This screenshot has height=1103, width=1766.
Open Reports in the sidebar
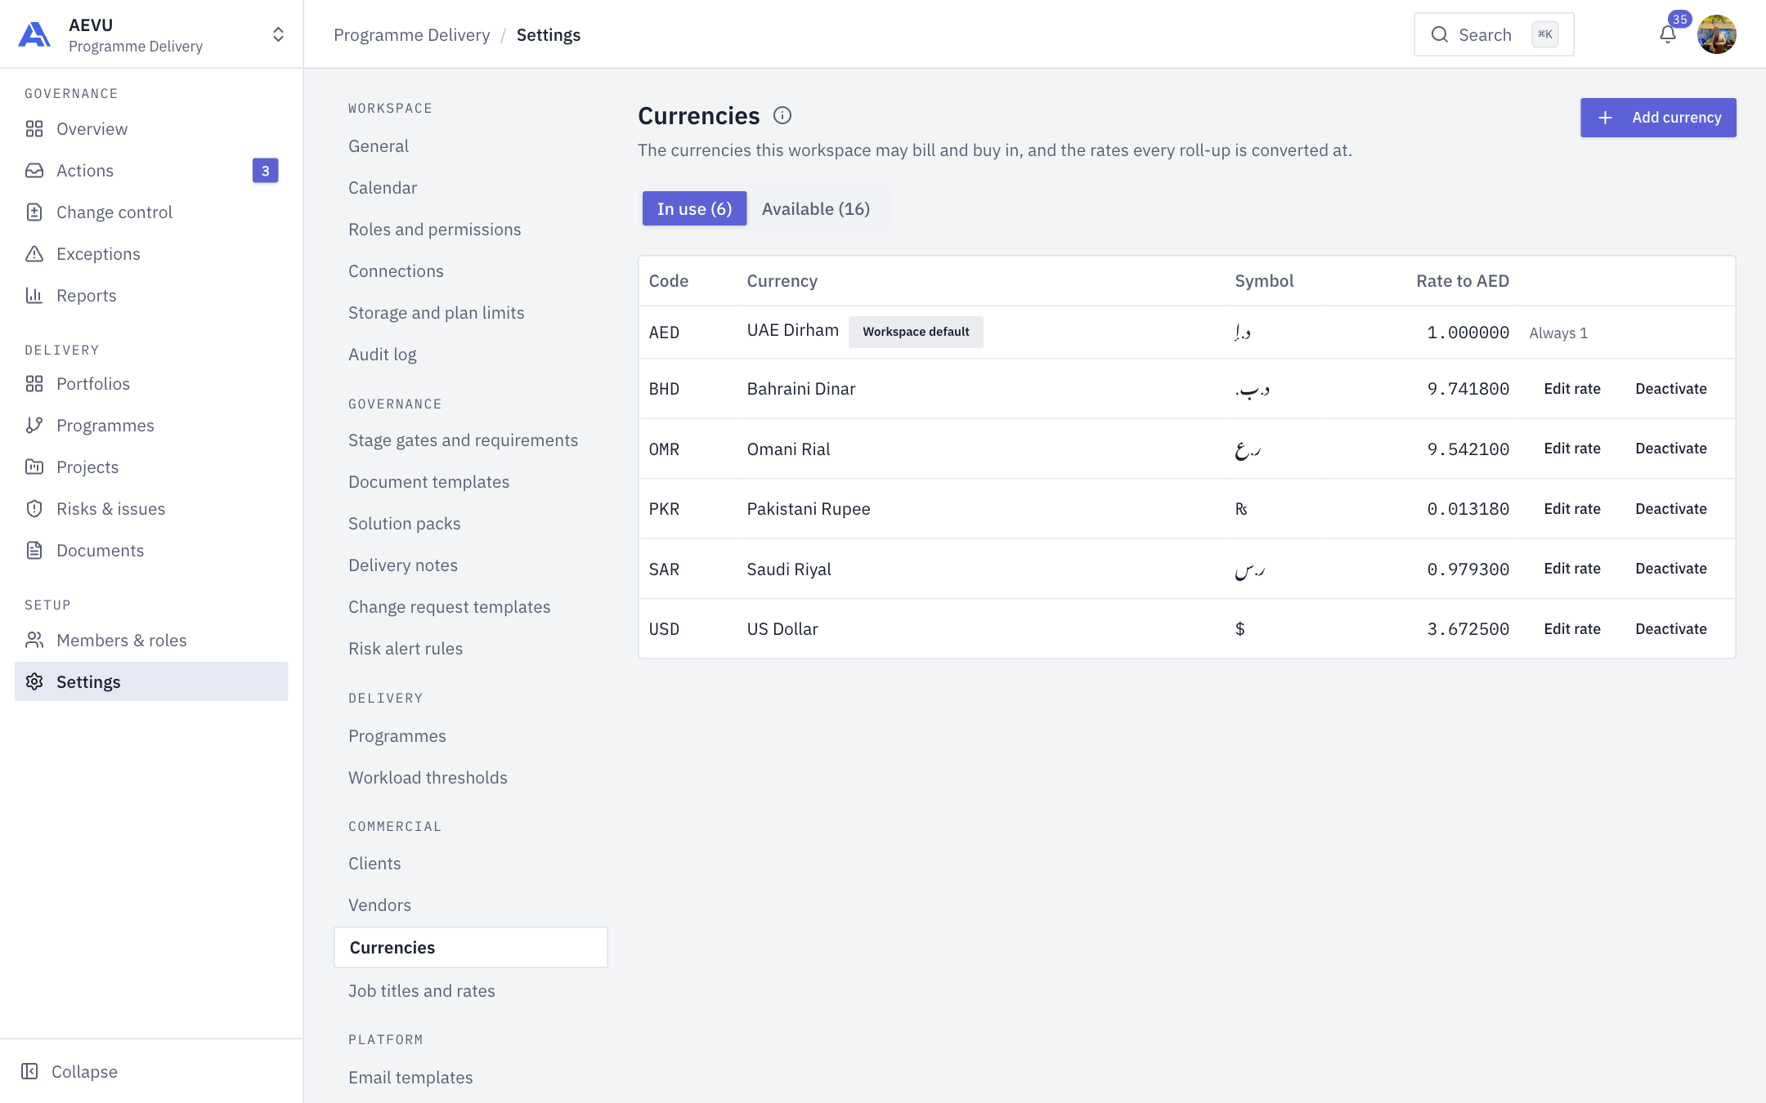[x=151, y=296]
